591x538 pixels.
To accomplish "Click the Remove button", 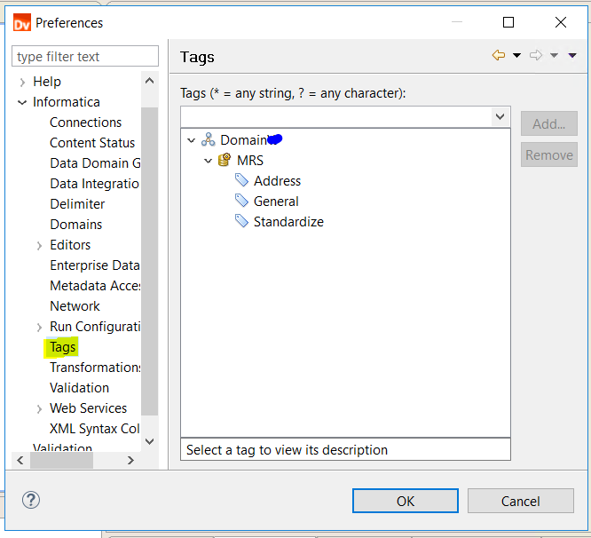I will click(549, 154).
